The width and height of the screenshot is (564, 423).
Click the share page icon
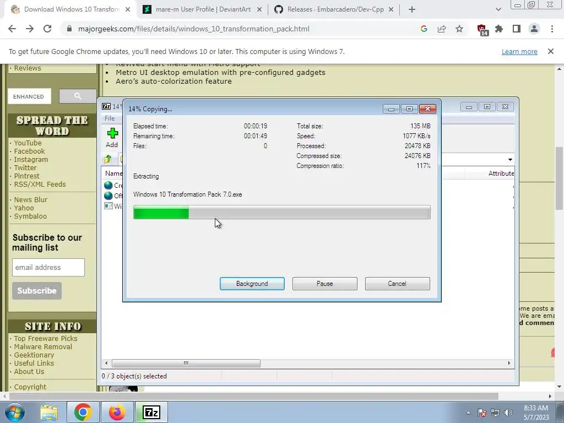click(442, 29)
